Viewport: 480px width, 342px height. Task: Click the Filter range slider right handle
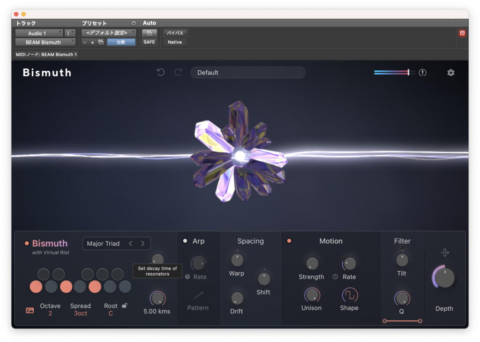(x=420, y=321)
